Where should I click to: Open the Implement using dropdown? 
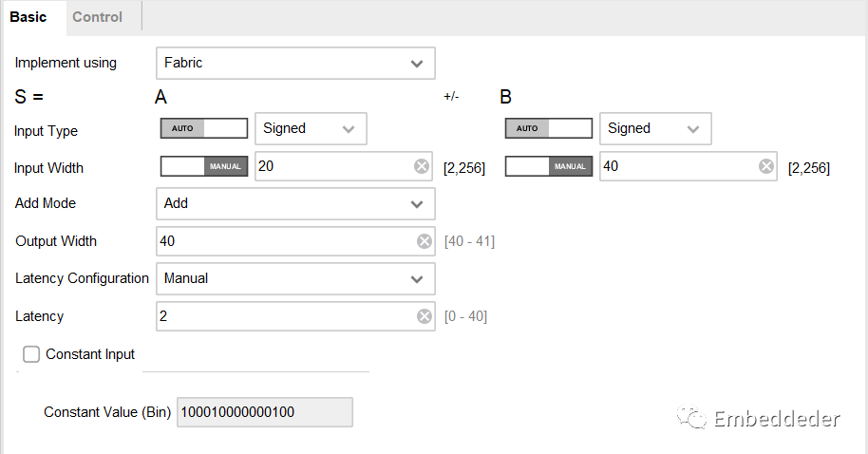pyautogui.click(x=295, y=63)
